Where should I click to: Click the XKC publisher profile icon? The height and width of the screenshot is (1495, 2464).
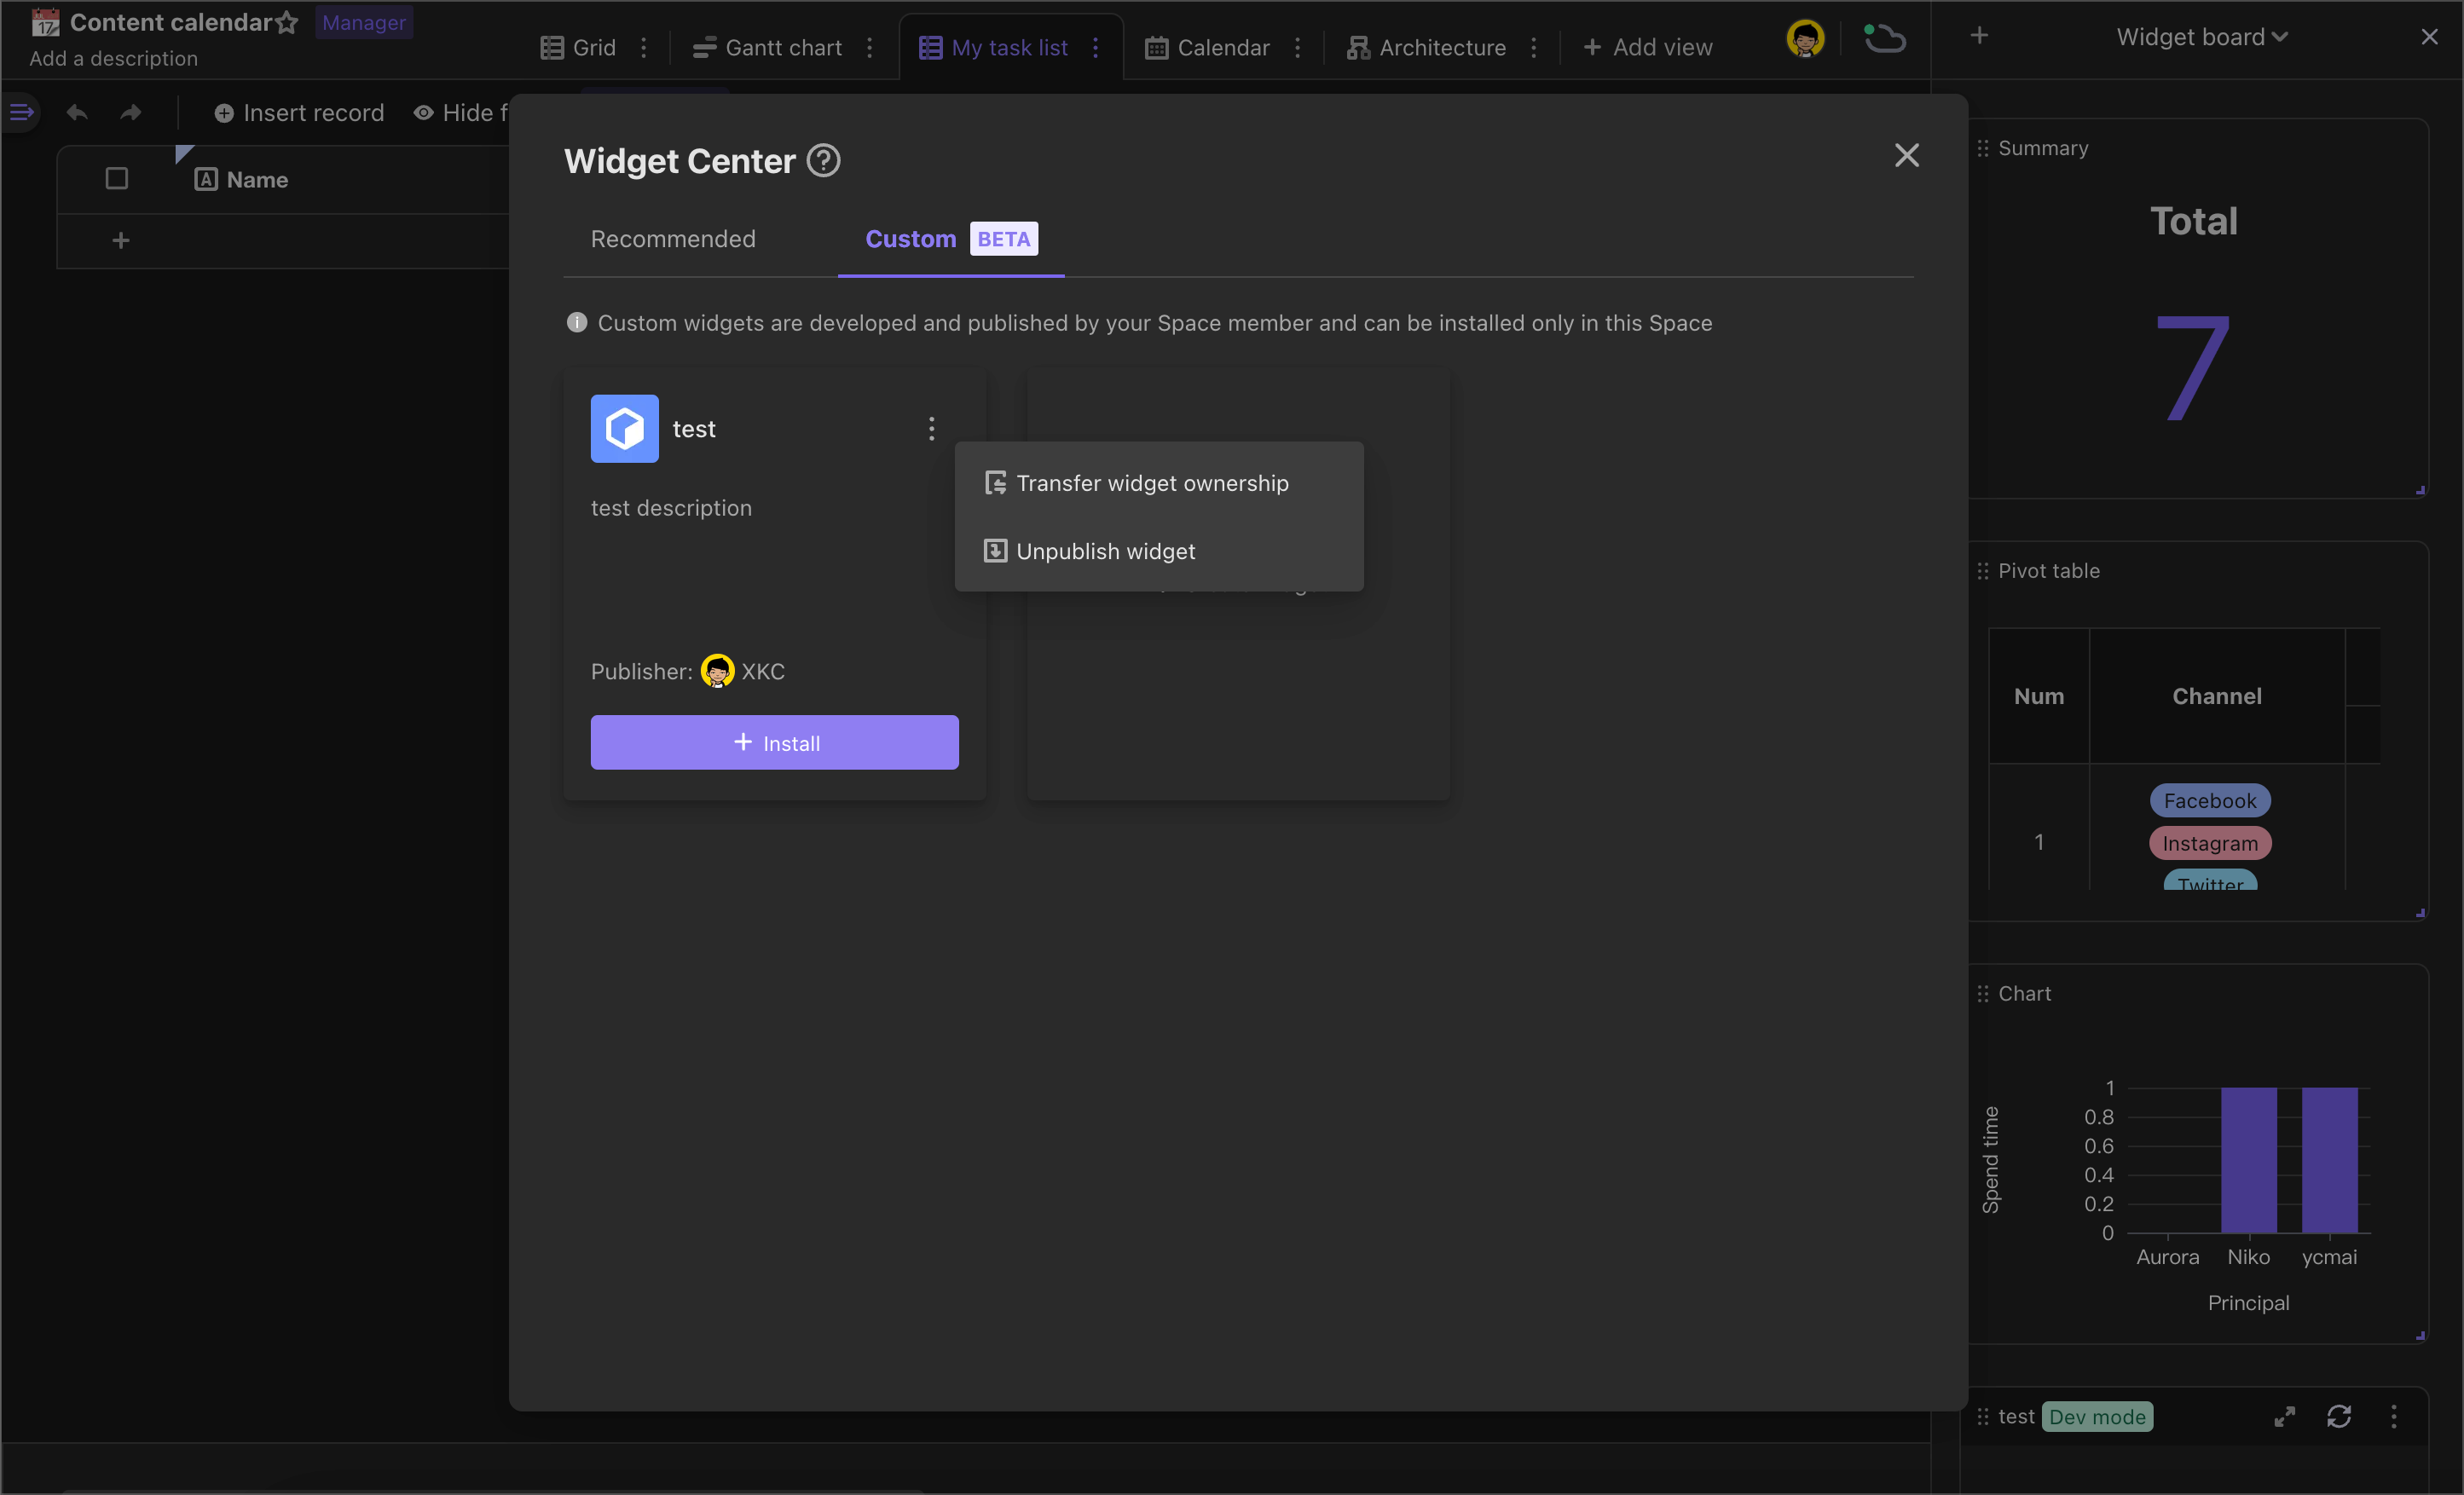pos(718,672)
